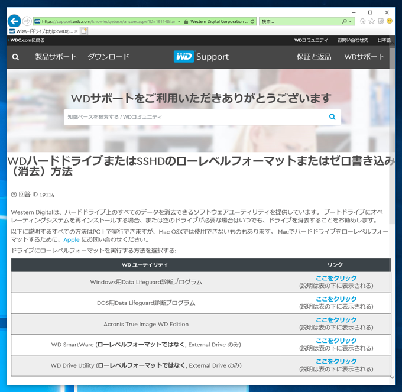
Task: Click the リンク column header
Action: click(x=336, y=265)
